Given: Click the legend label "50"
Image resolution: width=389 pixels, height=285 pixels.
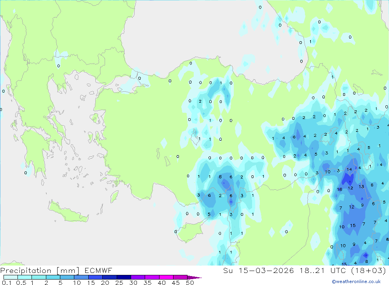Looking at the screenshot, I should pyautogui.click(x=190, y=283).
